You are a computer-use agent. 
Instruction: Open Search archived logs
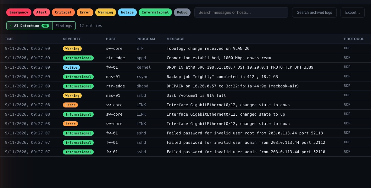pyautogui.click(x=314, y=12)
